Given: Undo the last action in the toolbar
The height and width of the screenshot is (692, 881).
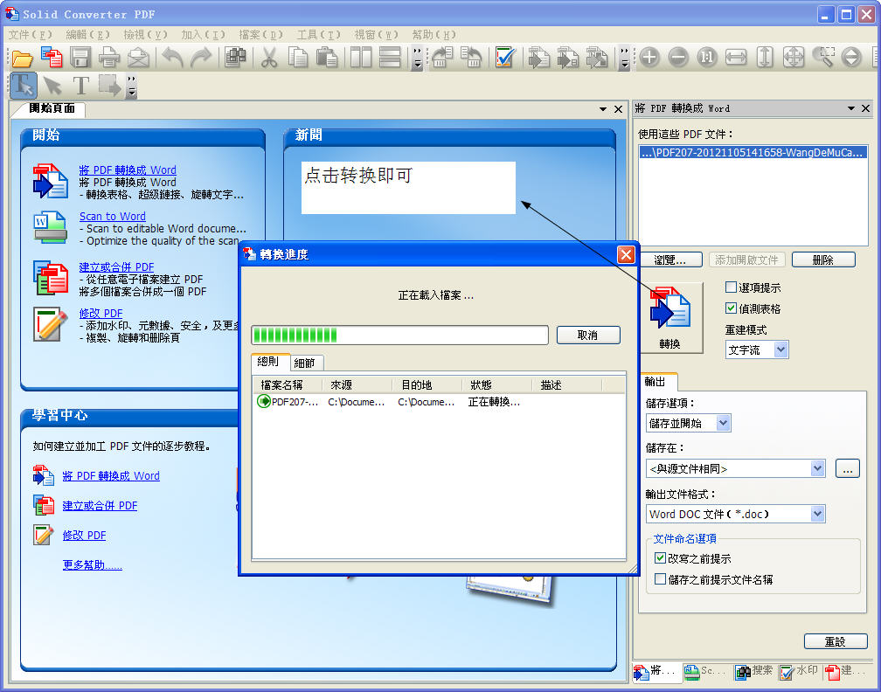Looking at the screenshot, I should click(172, 58).
